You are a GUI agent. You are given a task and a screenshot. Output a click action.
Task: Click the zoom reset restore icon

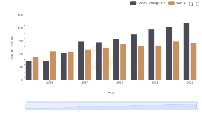[x=197, y=4]
